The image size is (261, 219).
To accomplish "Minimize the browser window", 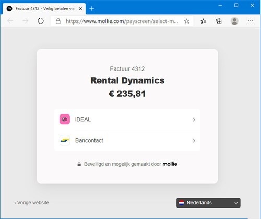I will (x=220, y=5).
